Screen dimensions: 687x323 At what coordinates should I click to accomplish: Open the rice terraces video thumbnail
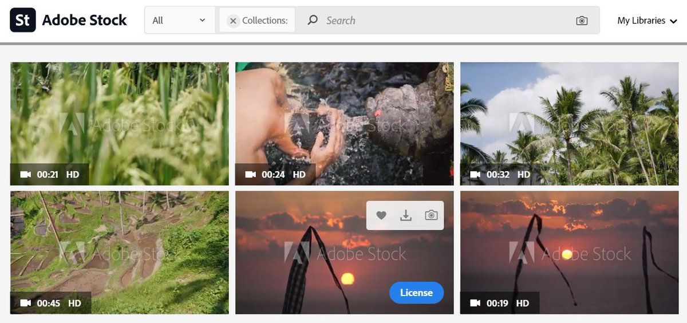(120, 253)
